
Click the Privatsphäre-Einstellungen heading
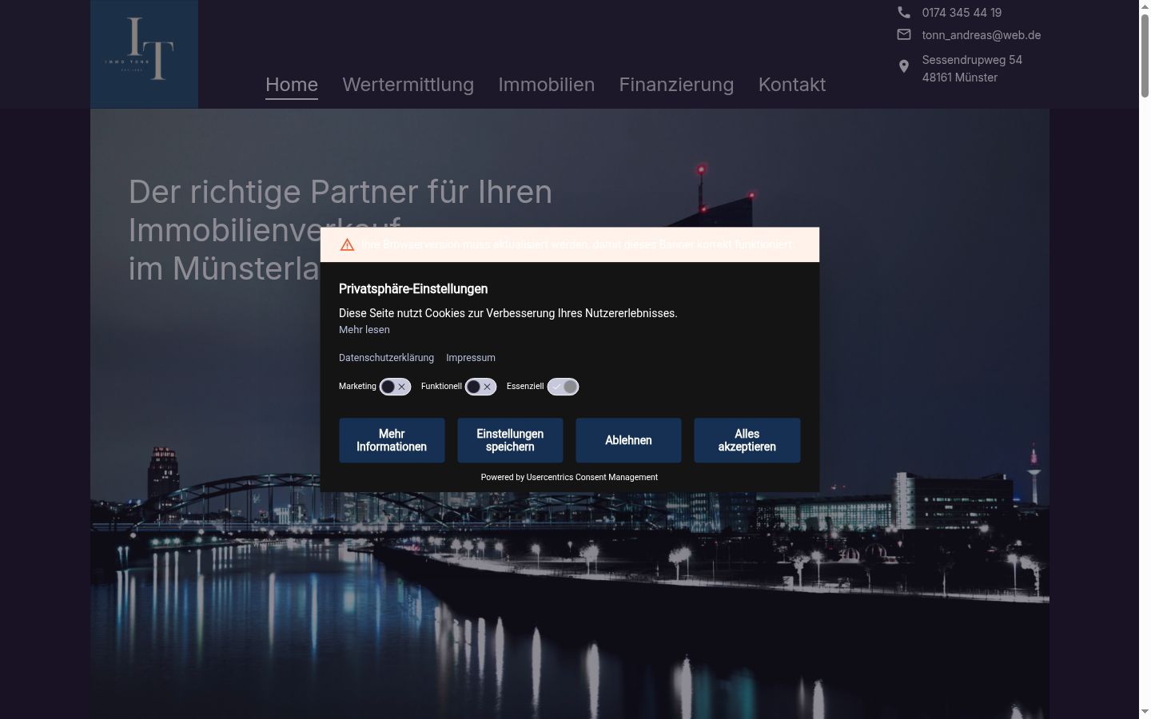413,289
